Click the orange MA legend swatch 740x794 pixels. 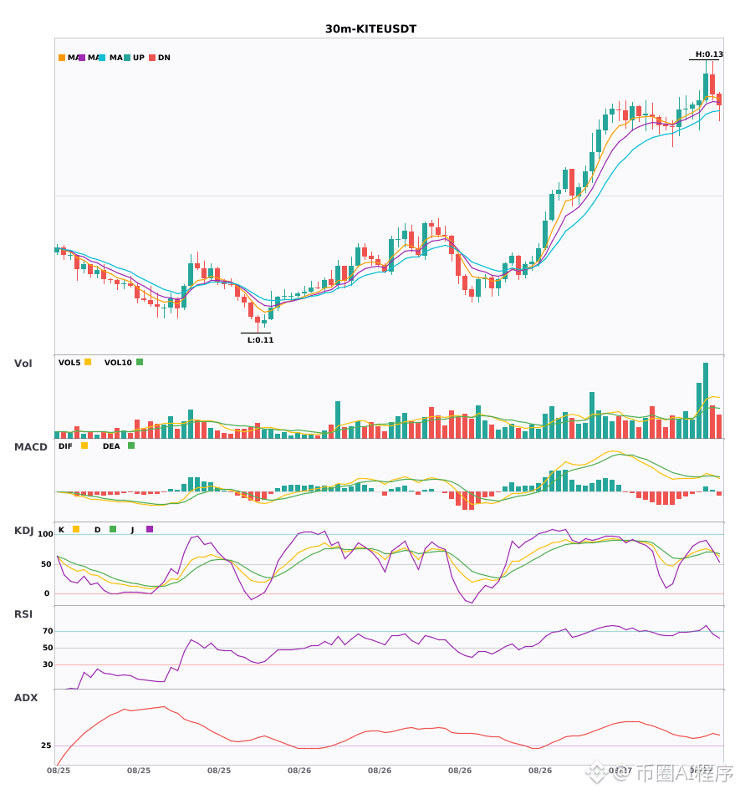click(x=62, y=58)
